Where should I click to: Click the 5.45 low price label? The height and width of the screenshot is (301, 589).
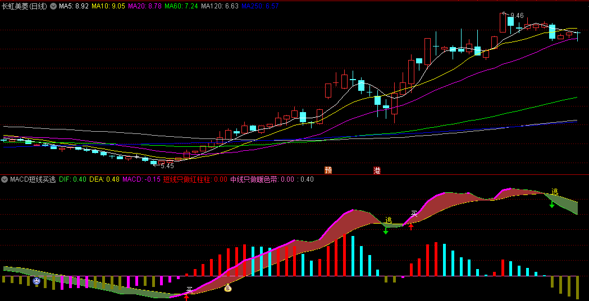[167, 165]
